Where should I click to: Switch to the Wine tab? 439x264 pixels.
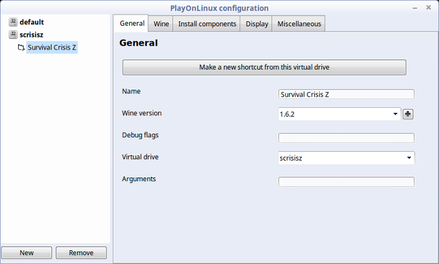pyautogui.click(x=161, y=24)
